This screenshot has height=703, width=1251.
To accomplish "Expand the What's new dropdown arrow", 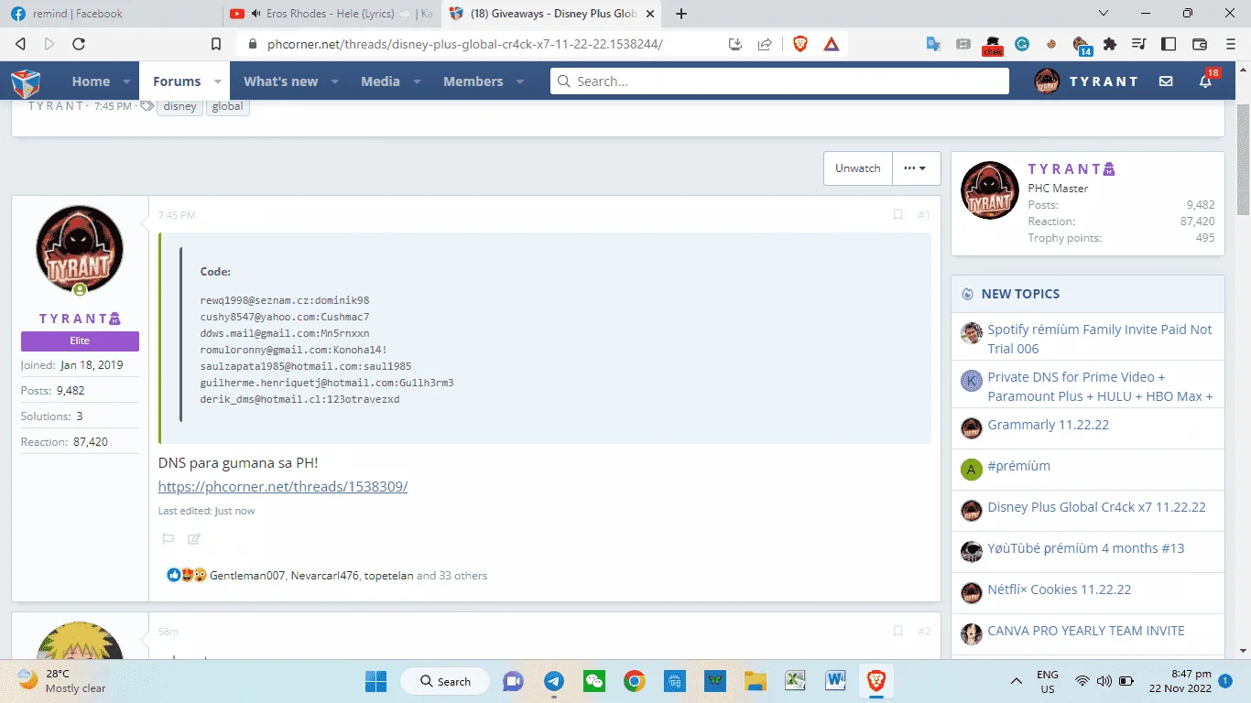I will [x=334, y=81].
